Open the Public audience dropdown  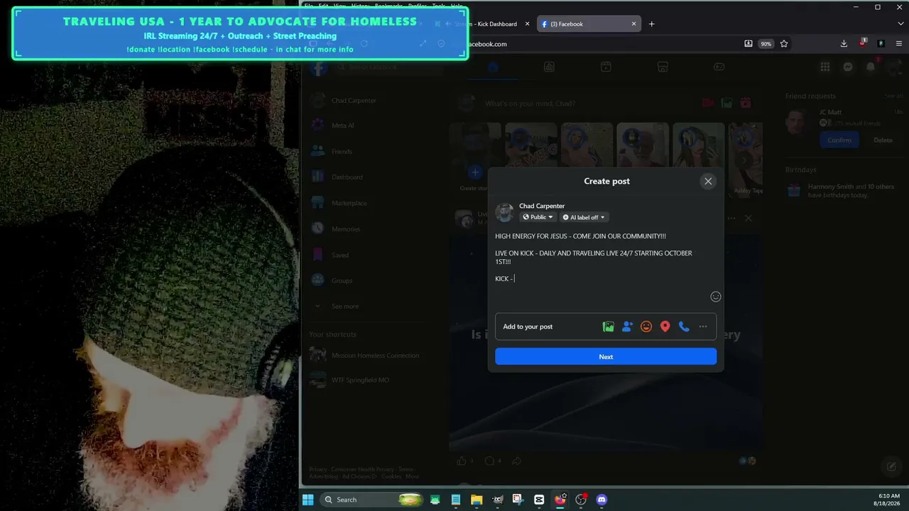[538, 217]
